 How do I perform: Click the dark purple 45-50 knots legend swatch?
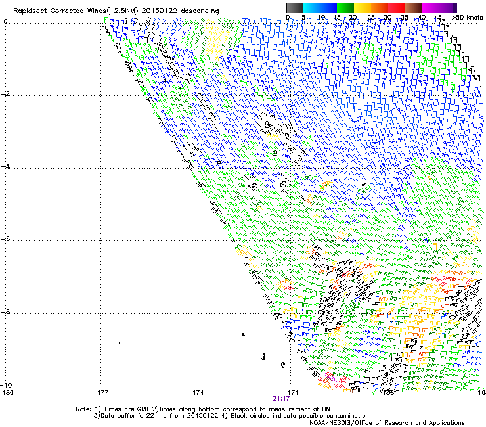coord(448,8)
